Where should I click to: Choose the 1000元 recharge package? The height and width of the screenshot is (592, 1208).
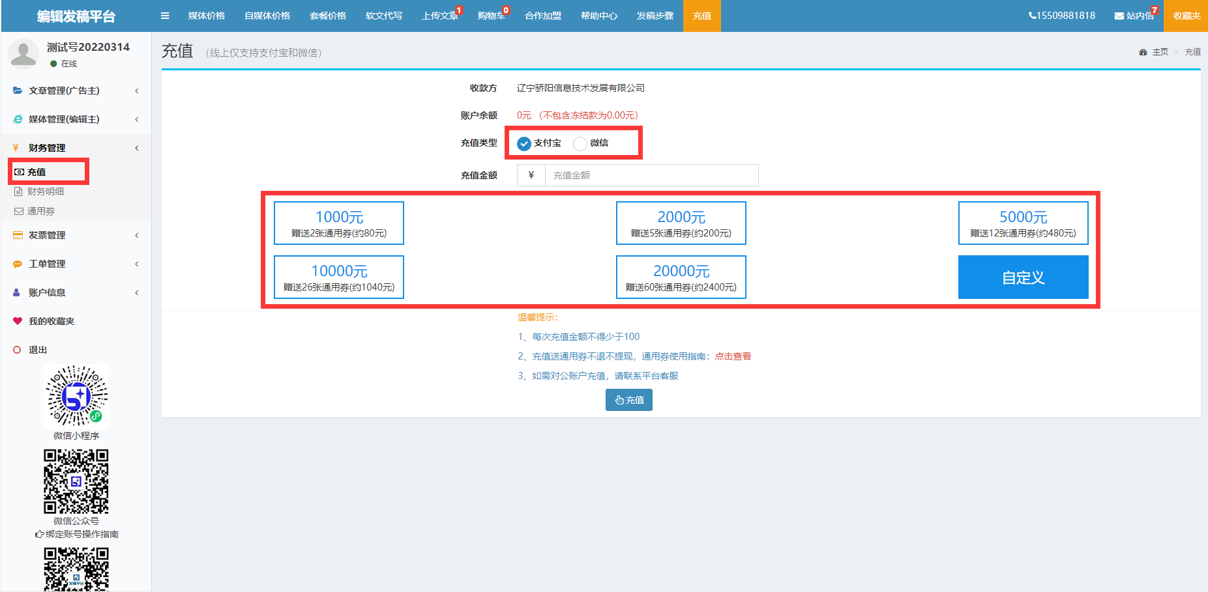coord(339,223)
